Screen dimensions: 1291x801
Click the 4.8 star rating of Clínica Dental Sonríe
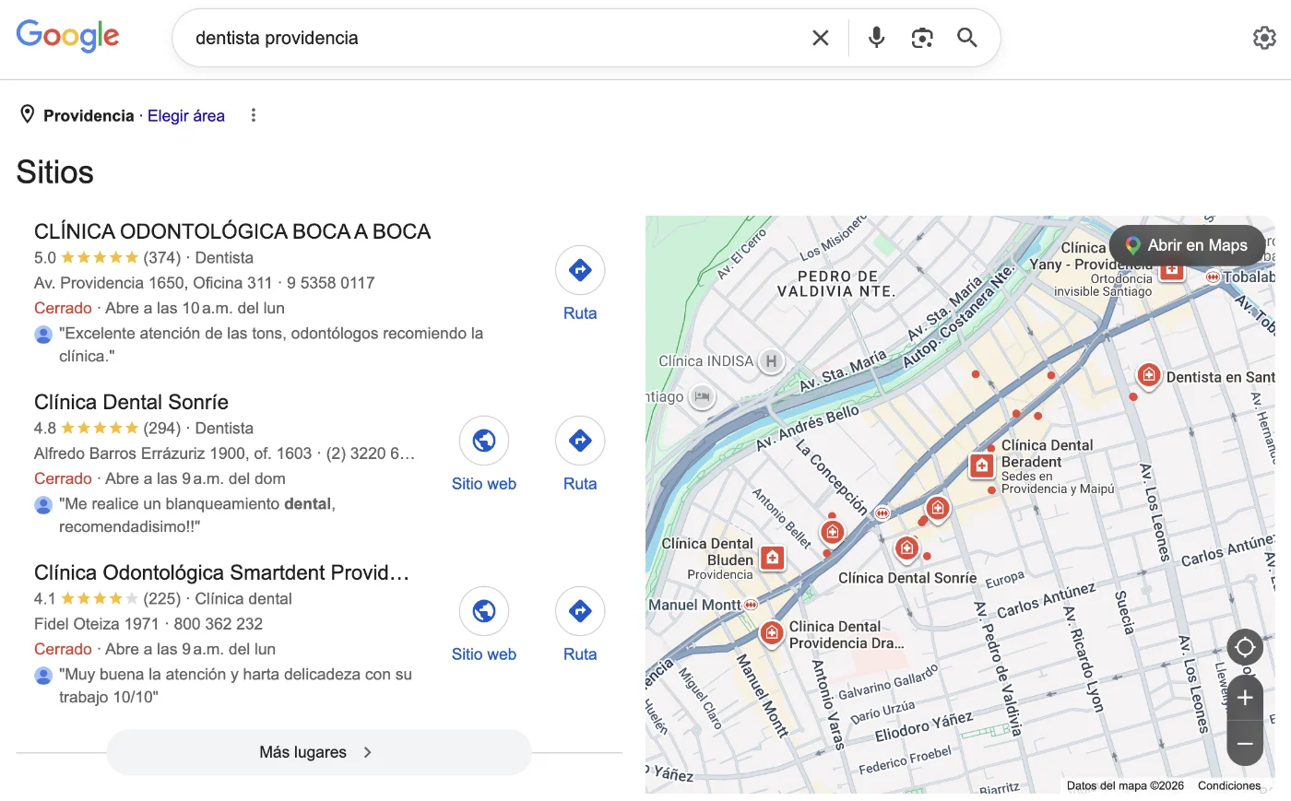[x=100, y=429]
